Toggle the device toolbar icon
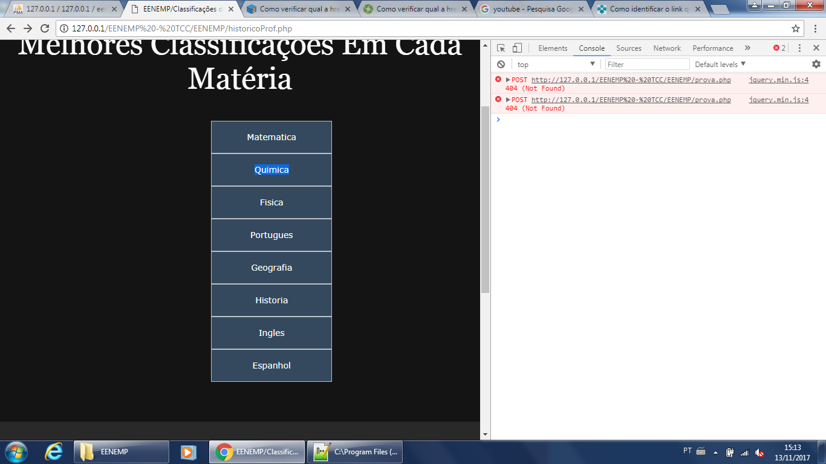Viewport: 826px width, 464px height. [x=517, y=48]
